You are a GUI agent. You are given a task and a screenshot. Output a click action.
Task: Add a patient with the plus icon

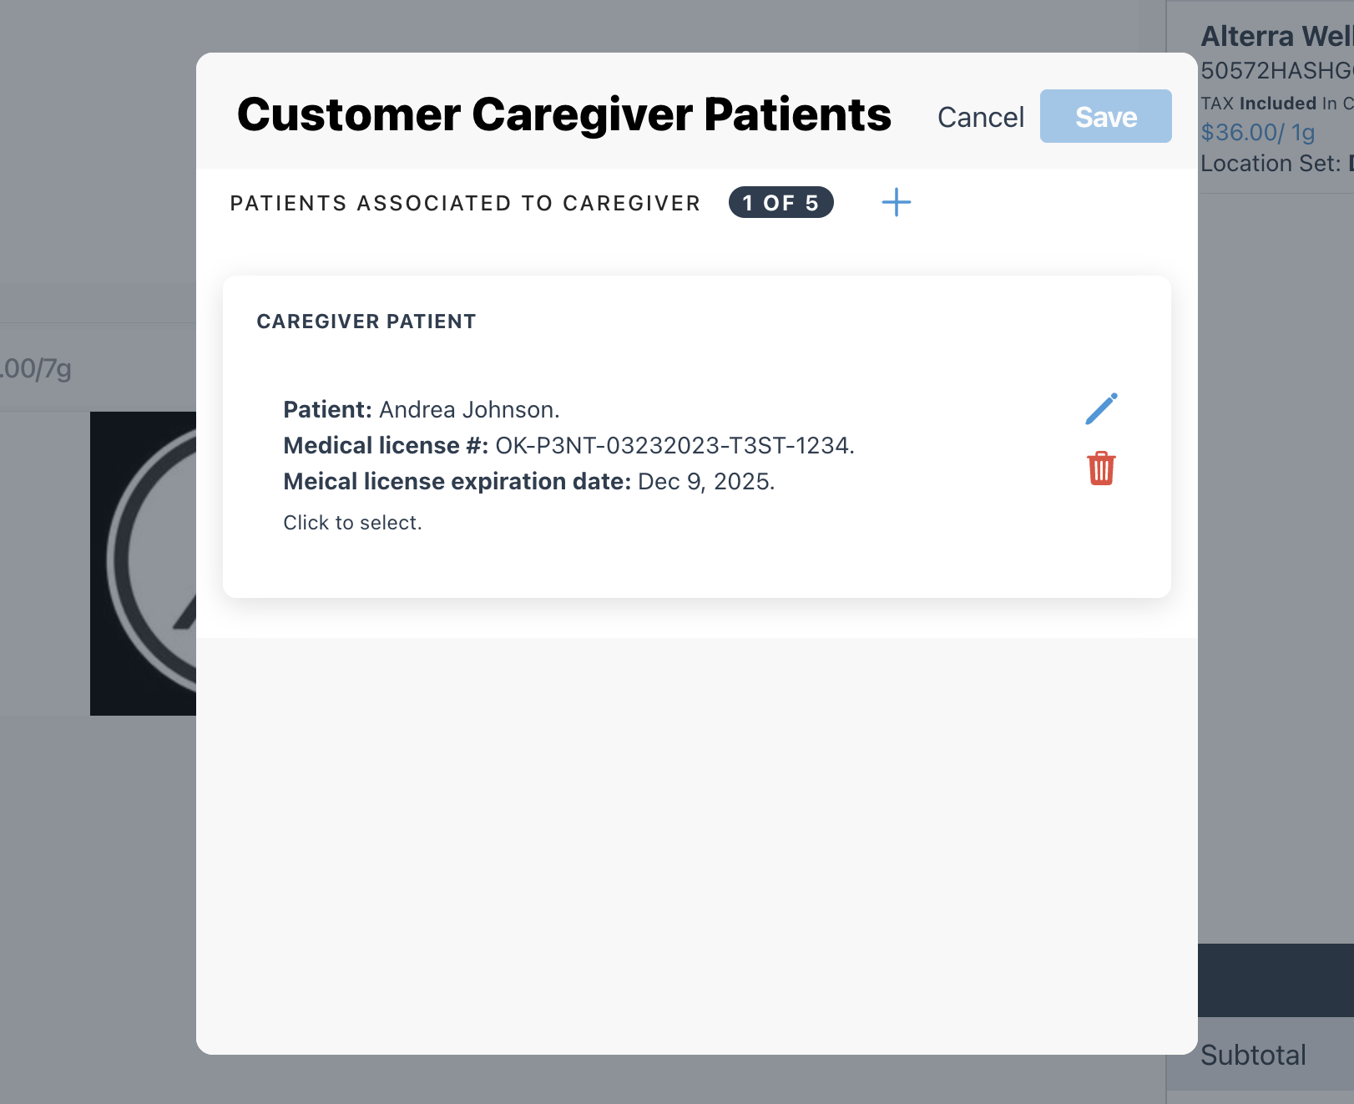click(x=896, y=202)
